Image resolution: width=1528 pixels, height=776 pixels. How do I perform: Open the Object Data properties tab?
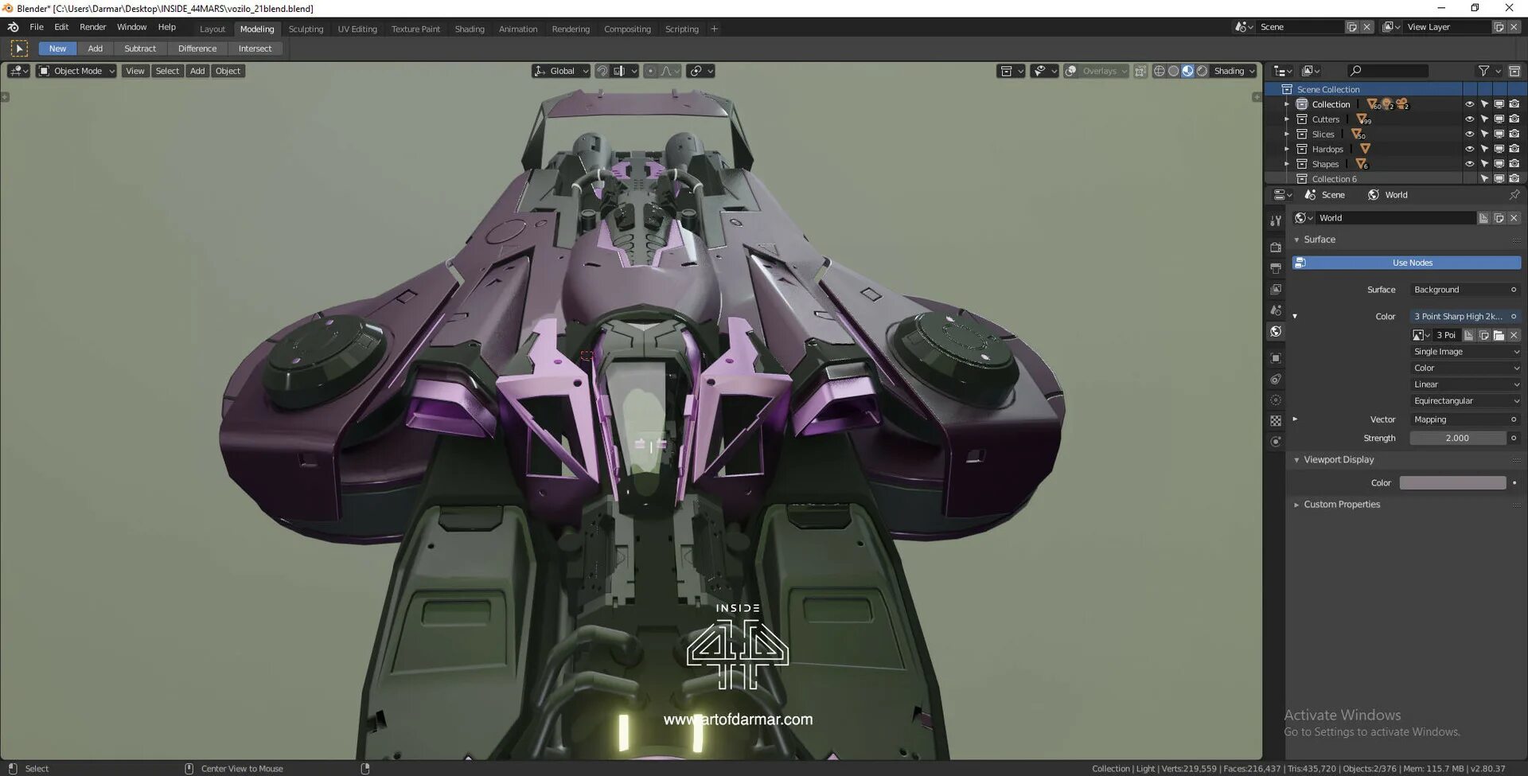pos(1276,400)
